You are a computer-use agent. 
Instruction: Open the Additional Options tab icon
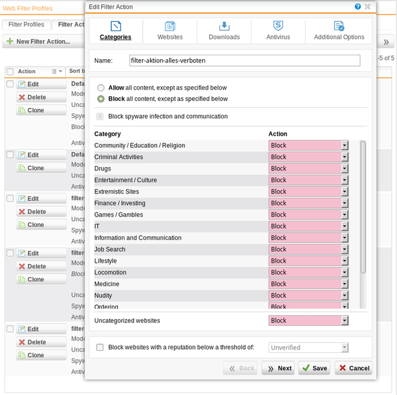click(339, 26)
